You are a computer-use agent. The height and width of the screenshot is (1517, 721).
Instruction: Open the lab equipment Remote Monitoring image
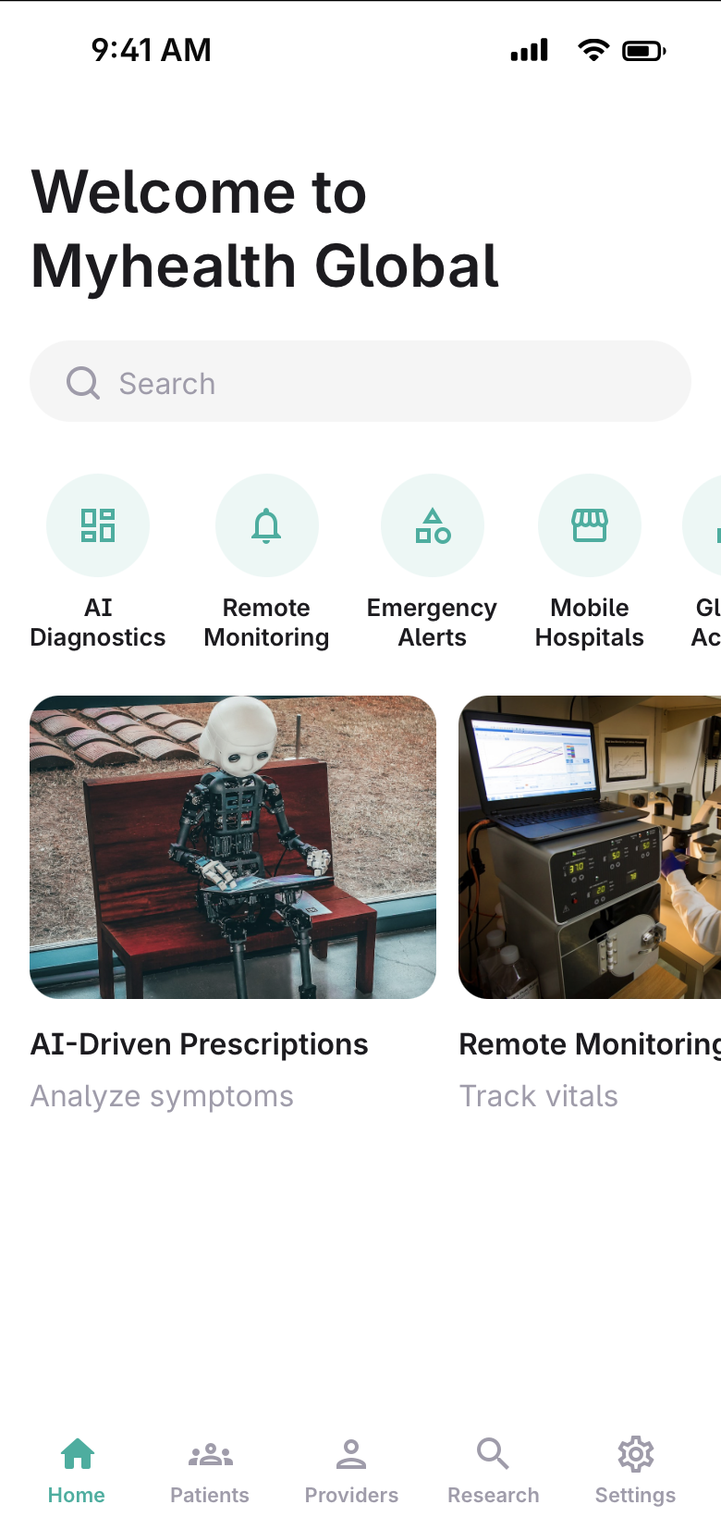[x=590, y=847]
